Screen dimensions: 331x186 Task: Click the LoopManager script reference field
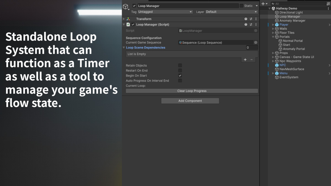[x=216, y=31]
